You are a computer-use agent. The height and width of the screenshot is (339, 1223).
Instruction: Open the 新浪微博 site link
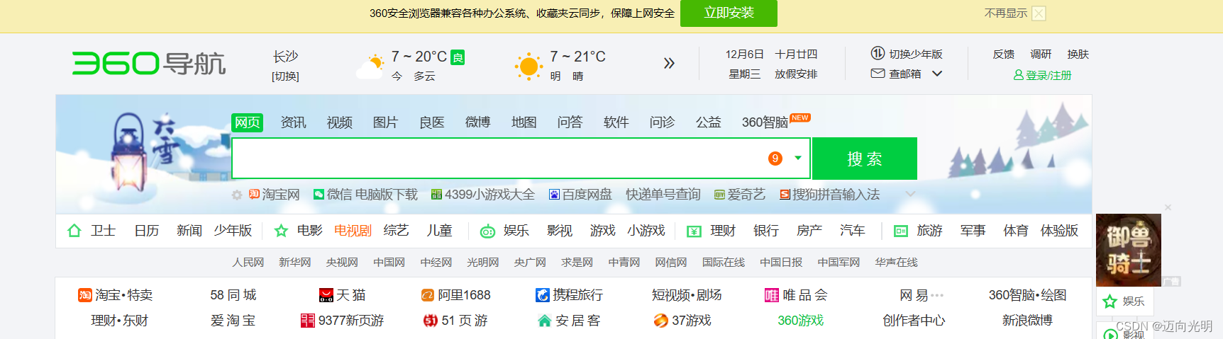[1027, 321]
